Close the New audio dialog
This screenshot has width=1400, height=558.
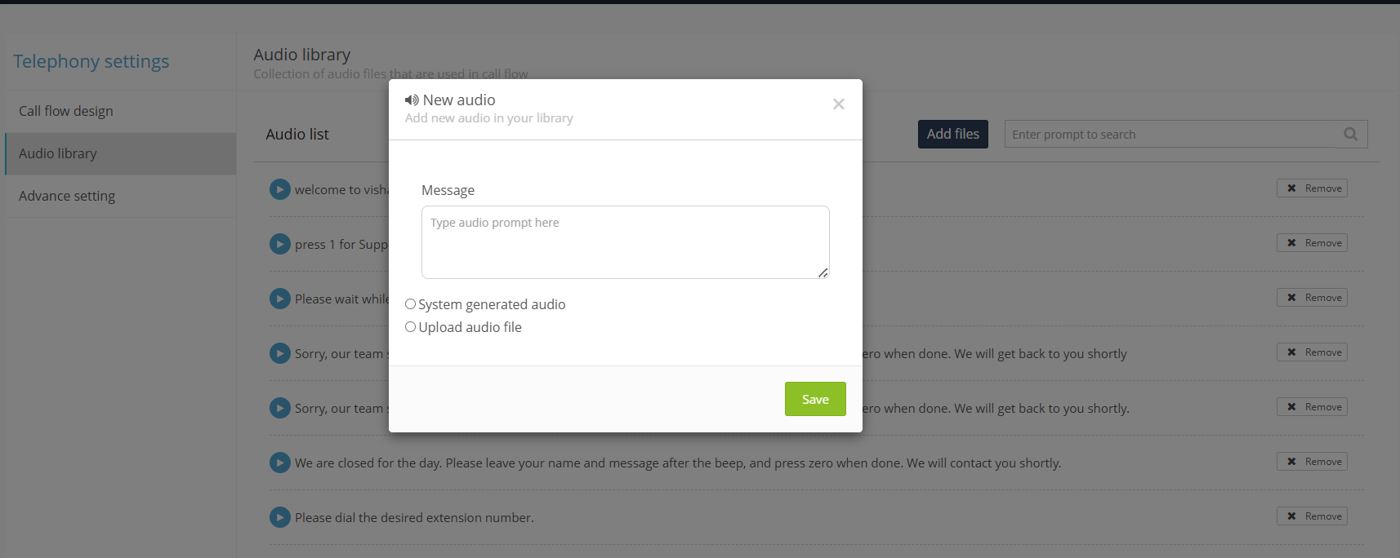[x=838, y=104]
